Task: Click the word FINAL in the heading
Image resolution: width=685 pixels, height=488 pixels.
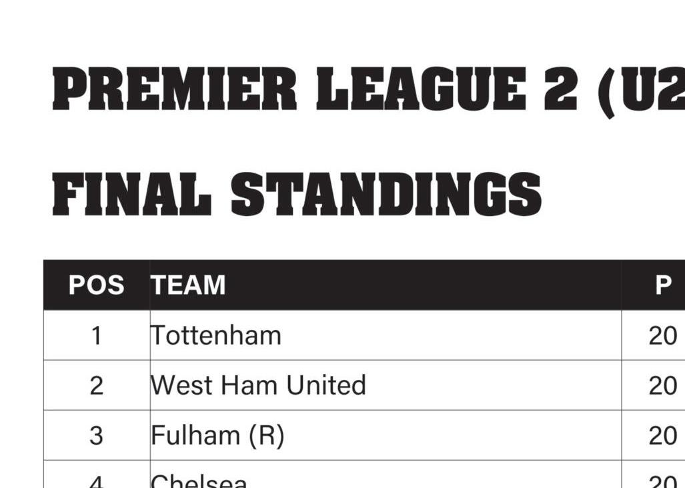Action: 132,194
